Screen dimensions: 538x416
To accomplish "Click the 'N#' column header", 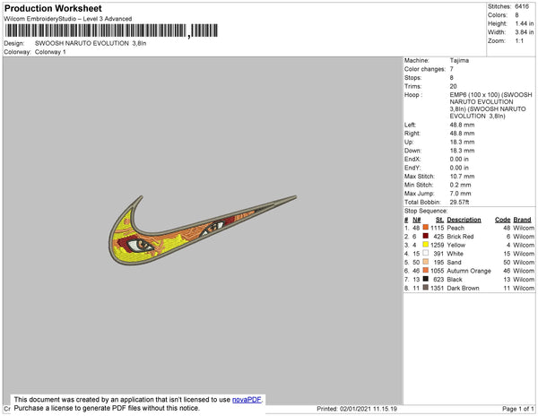I will (x=417, y=220).
